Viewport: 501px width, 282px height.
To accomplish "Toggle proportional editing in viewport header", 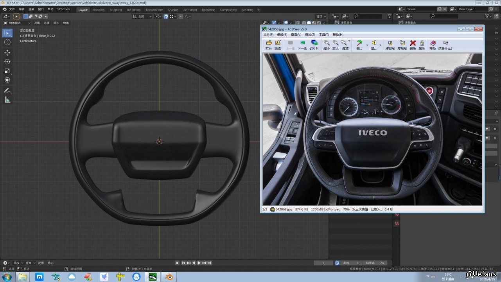I will pyautogui.click(x=181, y=16).
